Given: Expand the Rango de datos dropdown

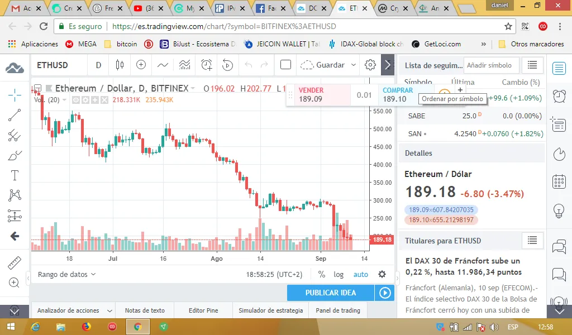Looking at the screenshot, I should (66, 274).
